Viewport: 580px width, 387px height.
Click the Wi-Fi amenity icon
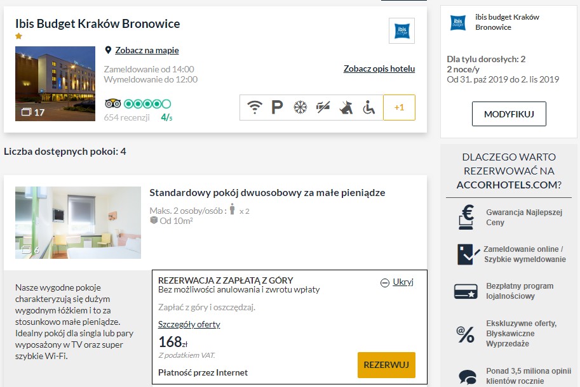pos(255,107)
